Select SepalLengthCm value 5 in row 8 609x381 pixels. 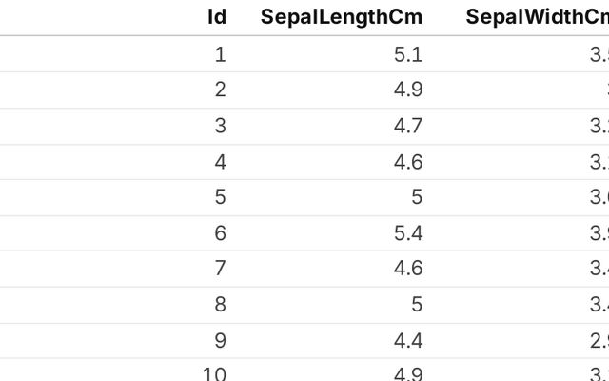414,306
